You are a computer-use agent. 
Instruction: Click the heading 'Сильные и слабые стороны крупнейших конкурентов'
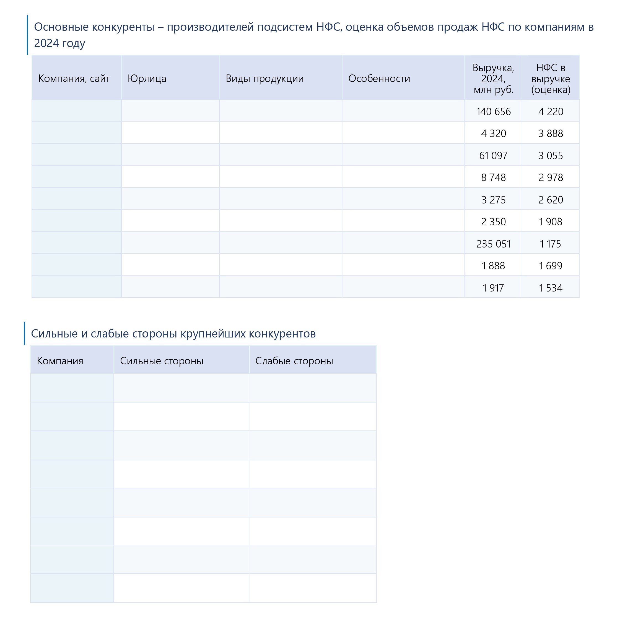(x=173, y=333)
